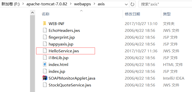Screen dimensions: 192x92
Task: Select the index.jsp file icon
Action: click(x=45, y=71)
